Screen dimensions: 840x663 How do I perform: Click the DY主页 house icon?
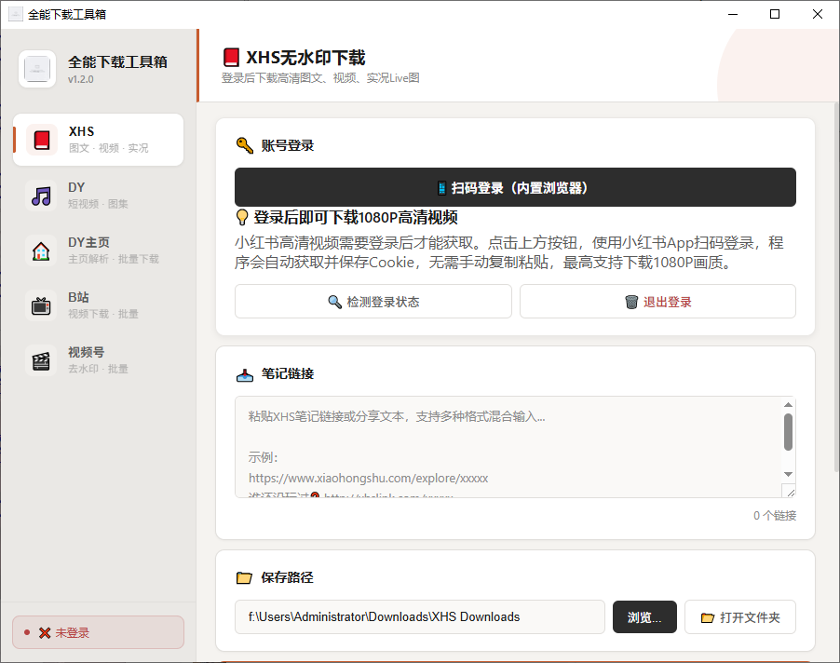coord(41,250)
